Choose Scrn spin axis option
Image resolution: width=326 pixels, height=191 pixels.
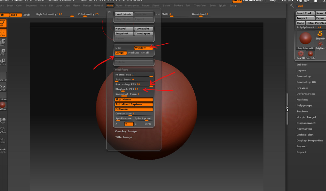click(148, 124)
